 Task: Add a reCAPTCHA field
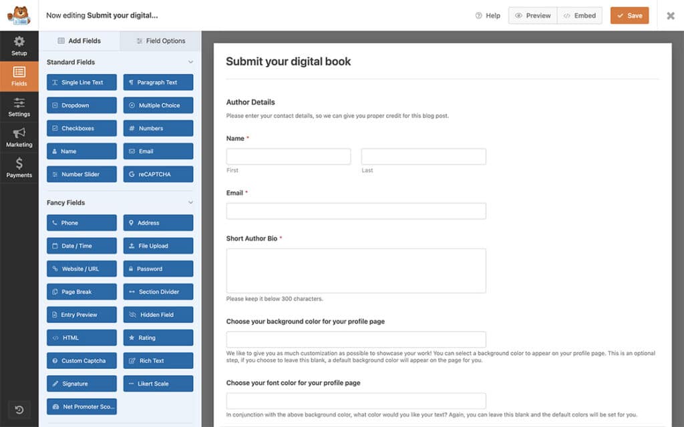158,174
